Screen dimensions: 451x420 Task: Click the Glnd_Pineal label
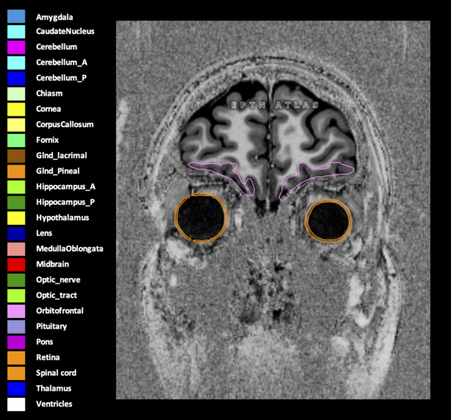(x=58, y=171)
